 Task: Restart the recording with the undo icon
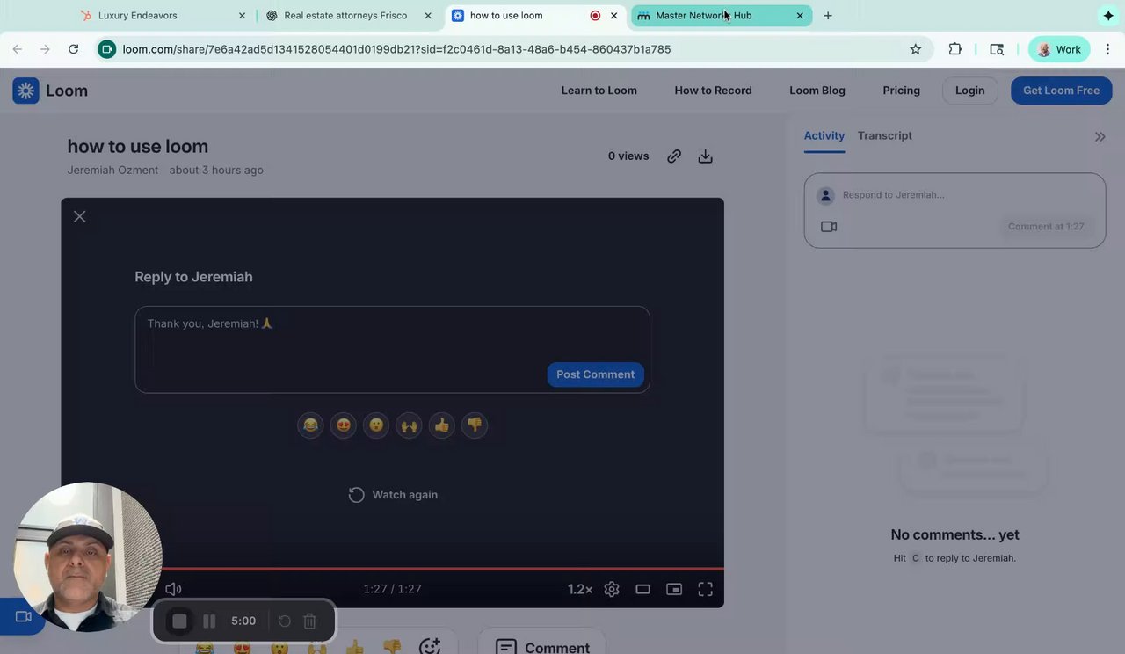pos(285,621)
